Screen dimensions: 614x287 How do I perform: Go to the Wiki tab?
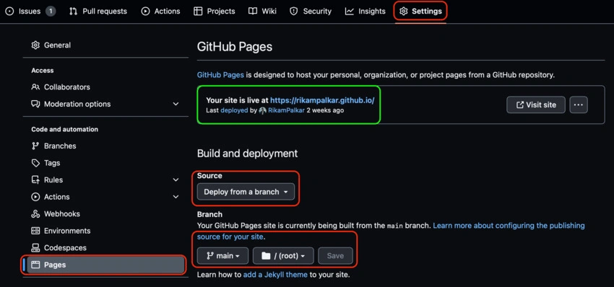point(262,12)
